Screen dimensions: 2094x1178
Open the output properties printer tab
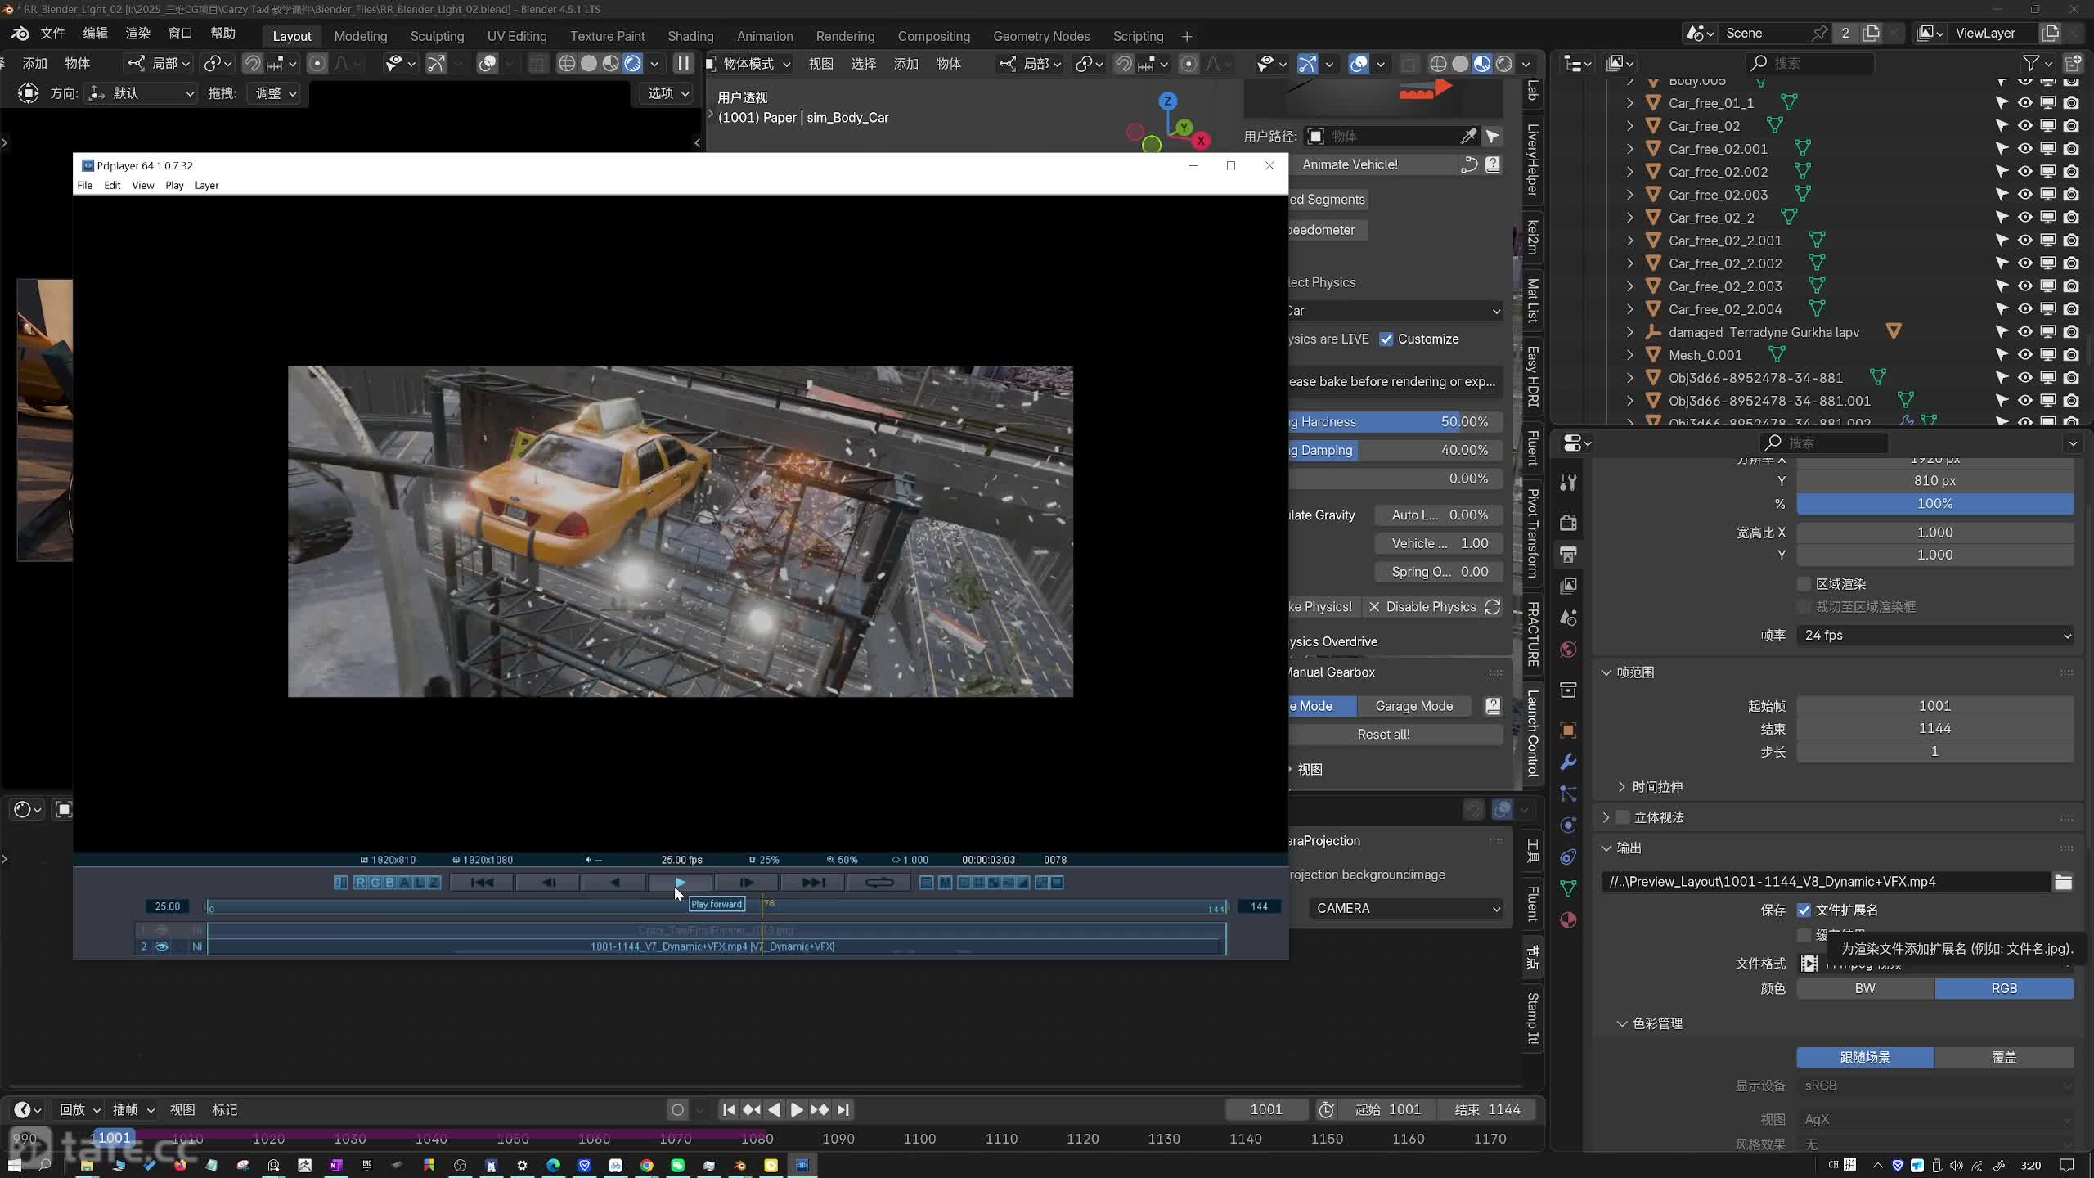pos(1568,555)
